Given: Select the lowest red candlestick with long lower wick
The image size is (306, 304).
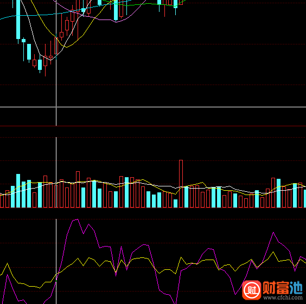Looking at the screenshot, I should [45, 61].
